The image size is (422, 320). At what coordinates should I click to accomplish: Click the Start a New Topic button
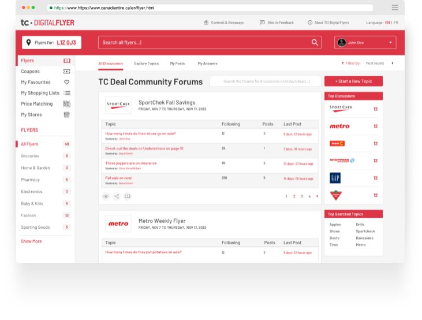[353, 81]
